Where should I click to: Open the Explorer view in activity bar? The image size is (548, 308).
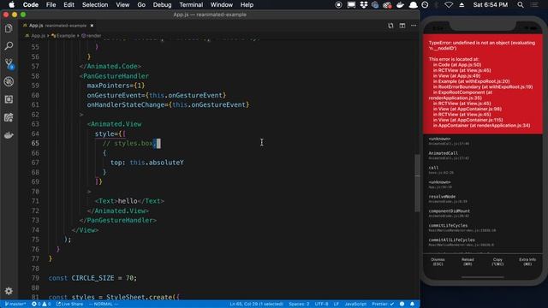(x=9, y=28)
